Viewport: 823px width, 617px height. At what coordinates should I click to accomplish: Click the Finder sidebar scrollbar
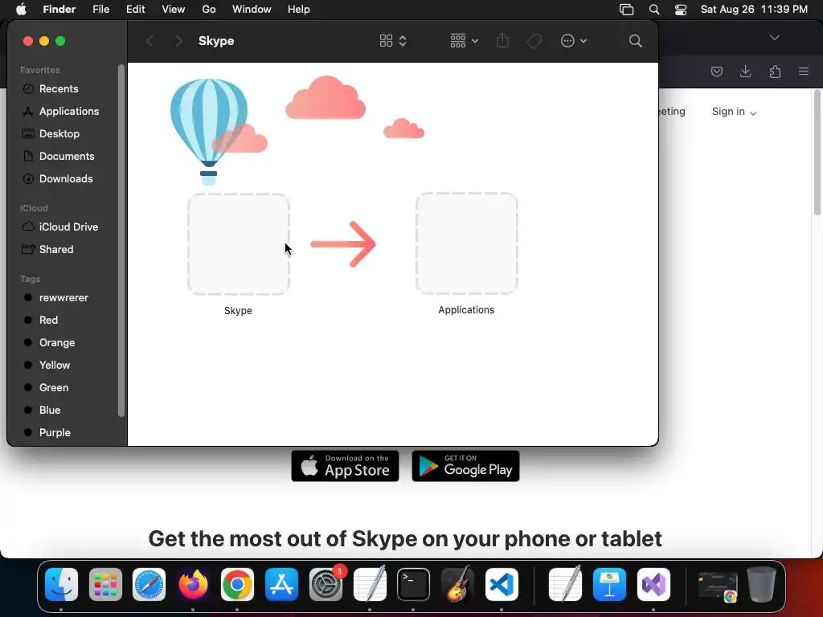click(122, 241)
